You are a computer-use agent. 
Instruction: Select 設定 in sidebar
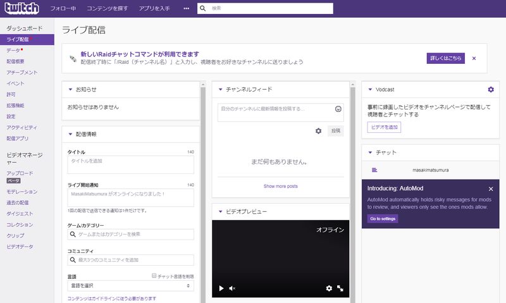tap(11, 116)
